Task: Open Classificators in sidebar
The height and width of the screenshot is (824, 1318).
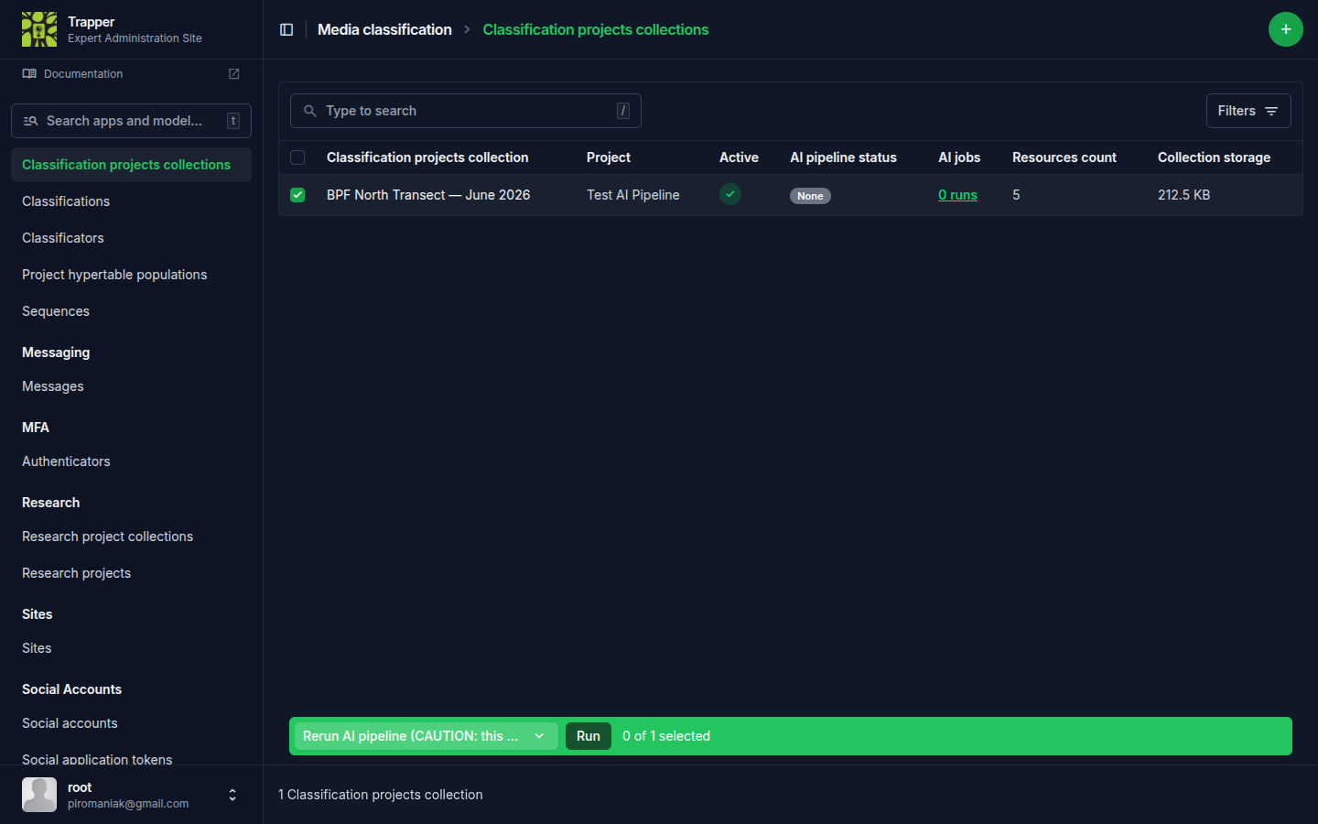Action: pyautogui.click(x=63, y=238)
